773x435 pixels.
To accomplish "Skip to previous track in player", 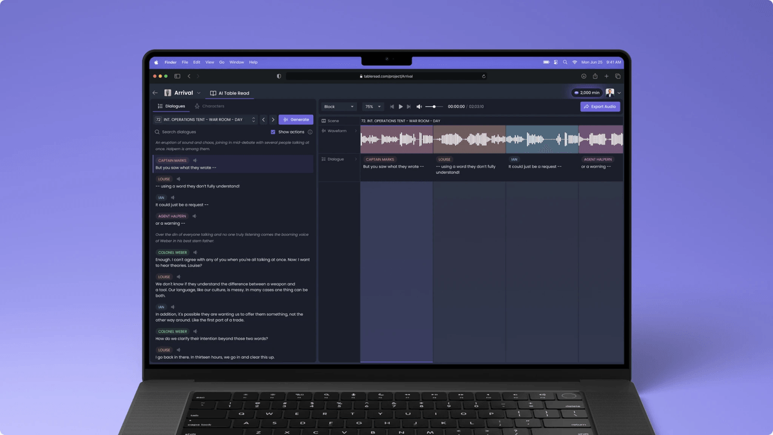I will coord(392,106).
